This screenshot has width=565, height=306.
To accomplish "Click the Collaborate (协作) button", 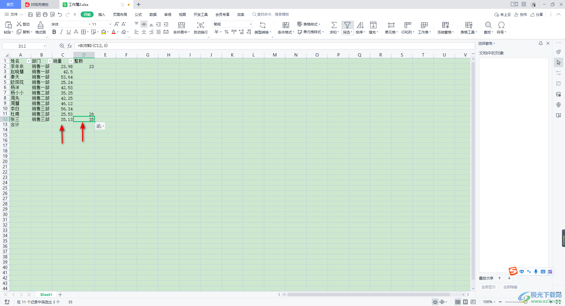I will pyautogui.click(x=521, y=14).
